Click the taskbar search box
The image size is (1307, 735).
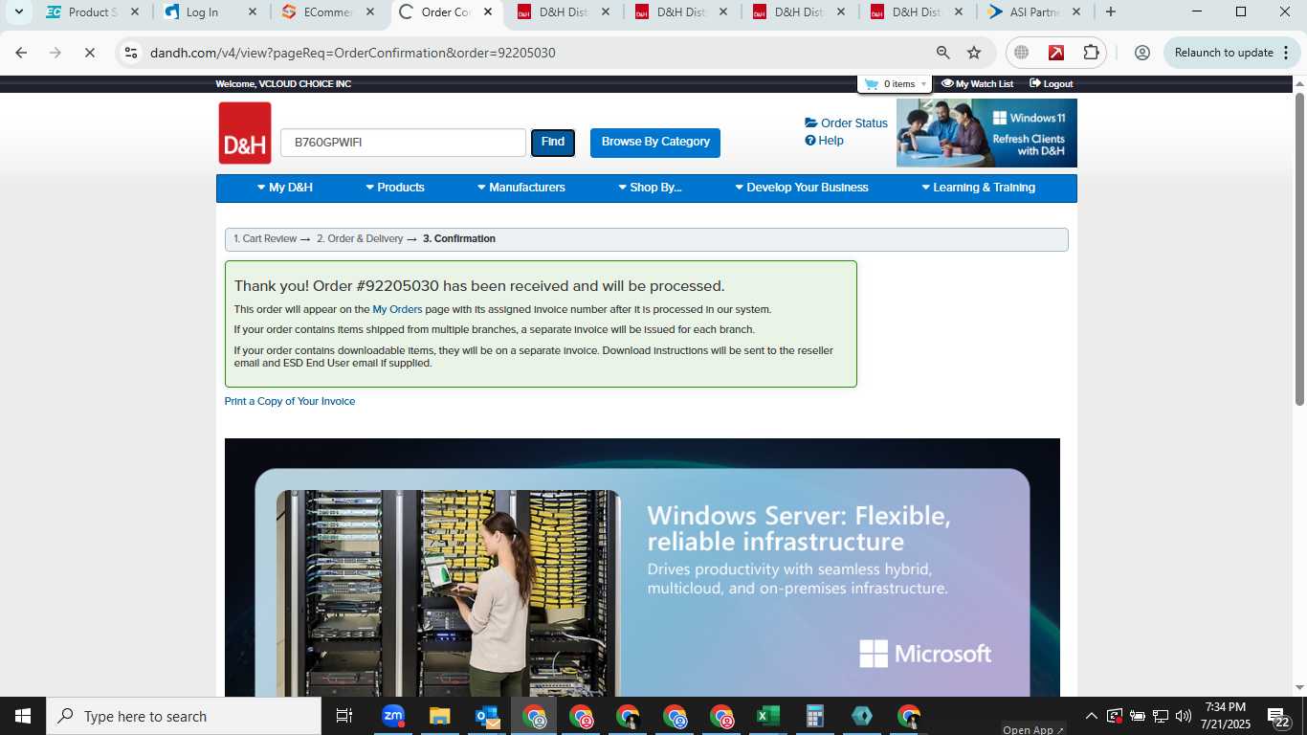point(184,716)
